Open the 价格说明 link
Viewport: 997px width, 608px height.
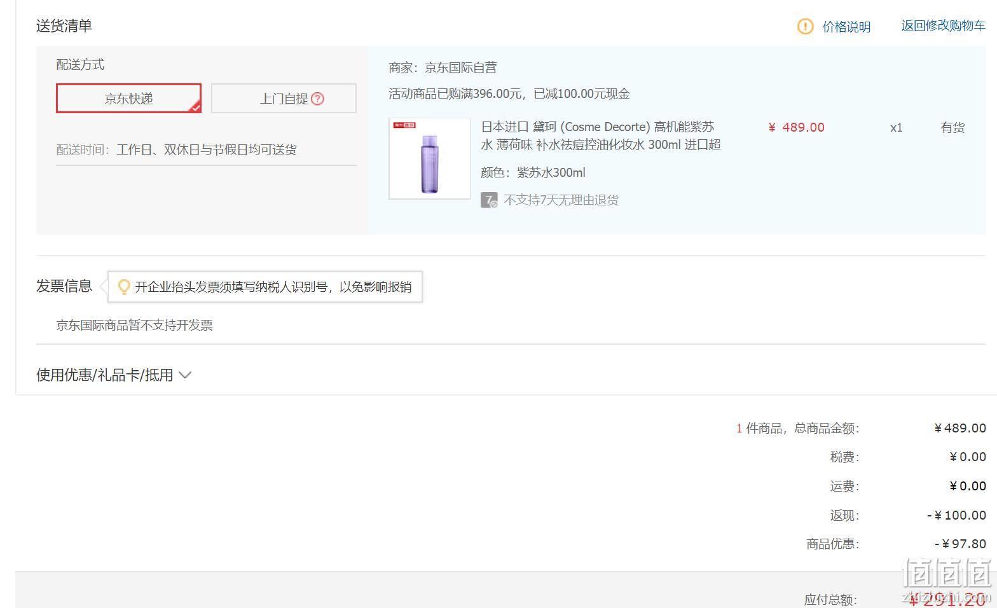click(x=846, y=27)
